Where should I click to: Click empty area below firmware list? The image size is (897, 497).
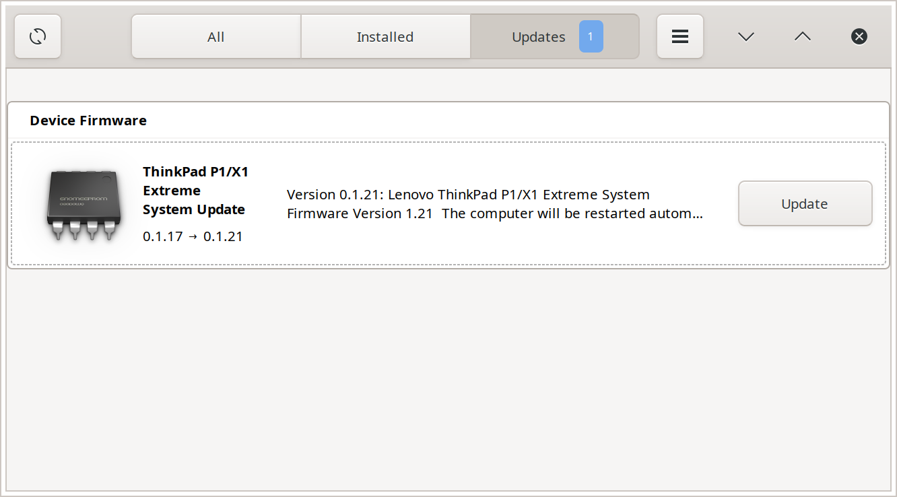click(448, 377)
